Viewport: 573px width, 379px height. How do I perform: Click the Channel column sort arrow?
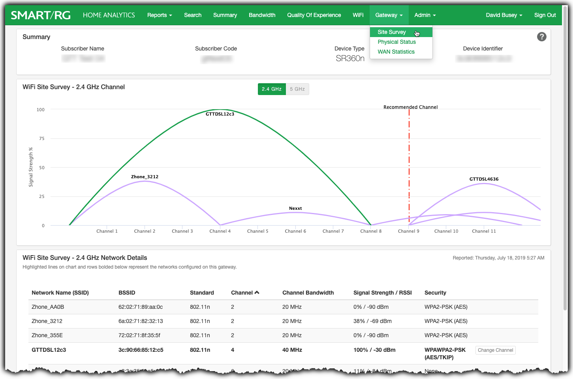pos(257,292)
